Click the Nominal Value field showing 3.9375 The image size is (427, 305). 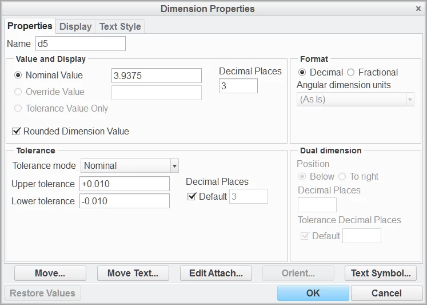pyautogui.click(x=157, y=76)
